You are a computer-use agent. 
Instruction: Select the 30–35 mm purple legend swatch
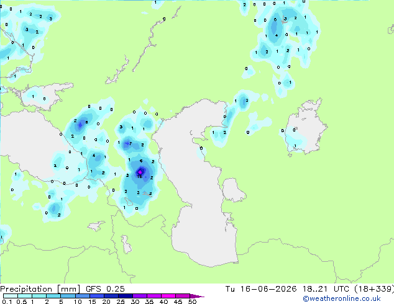click(139, 296)
